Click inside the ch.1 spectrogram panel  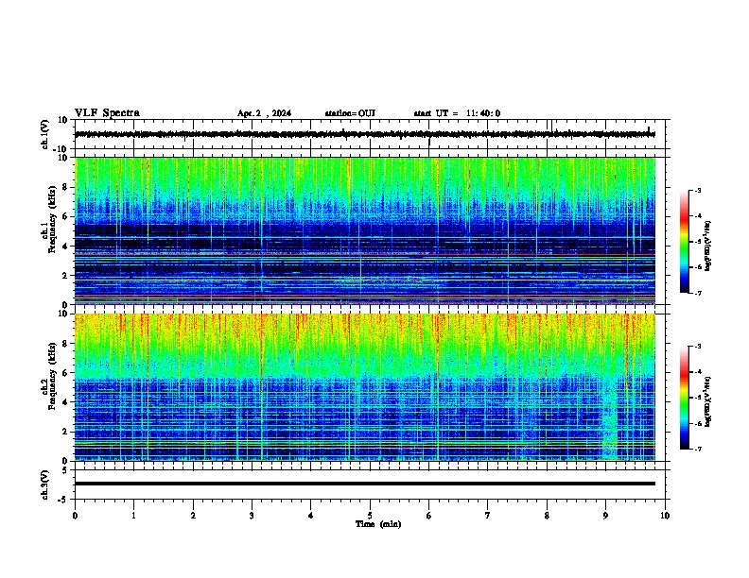point(365,230)
